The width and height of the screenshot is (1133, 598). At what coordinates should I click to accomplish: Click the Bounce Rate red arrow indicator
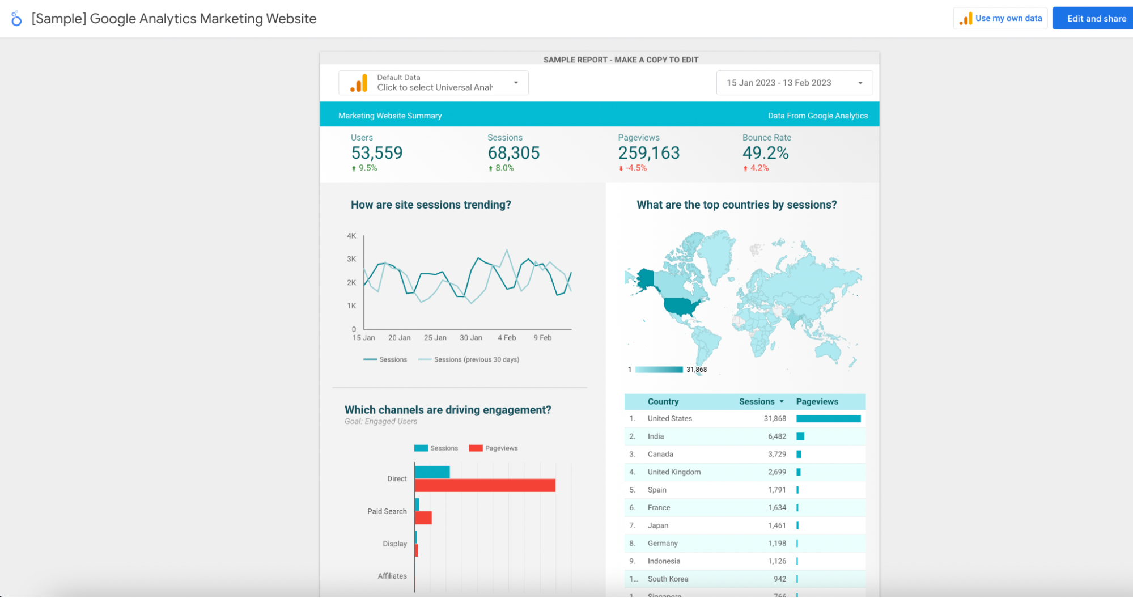(745, 168)
